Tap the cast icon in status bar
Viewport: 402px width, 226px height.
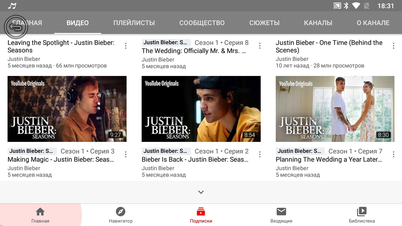[337, 6]
